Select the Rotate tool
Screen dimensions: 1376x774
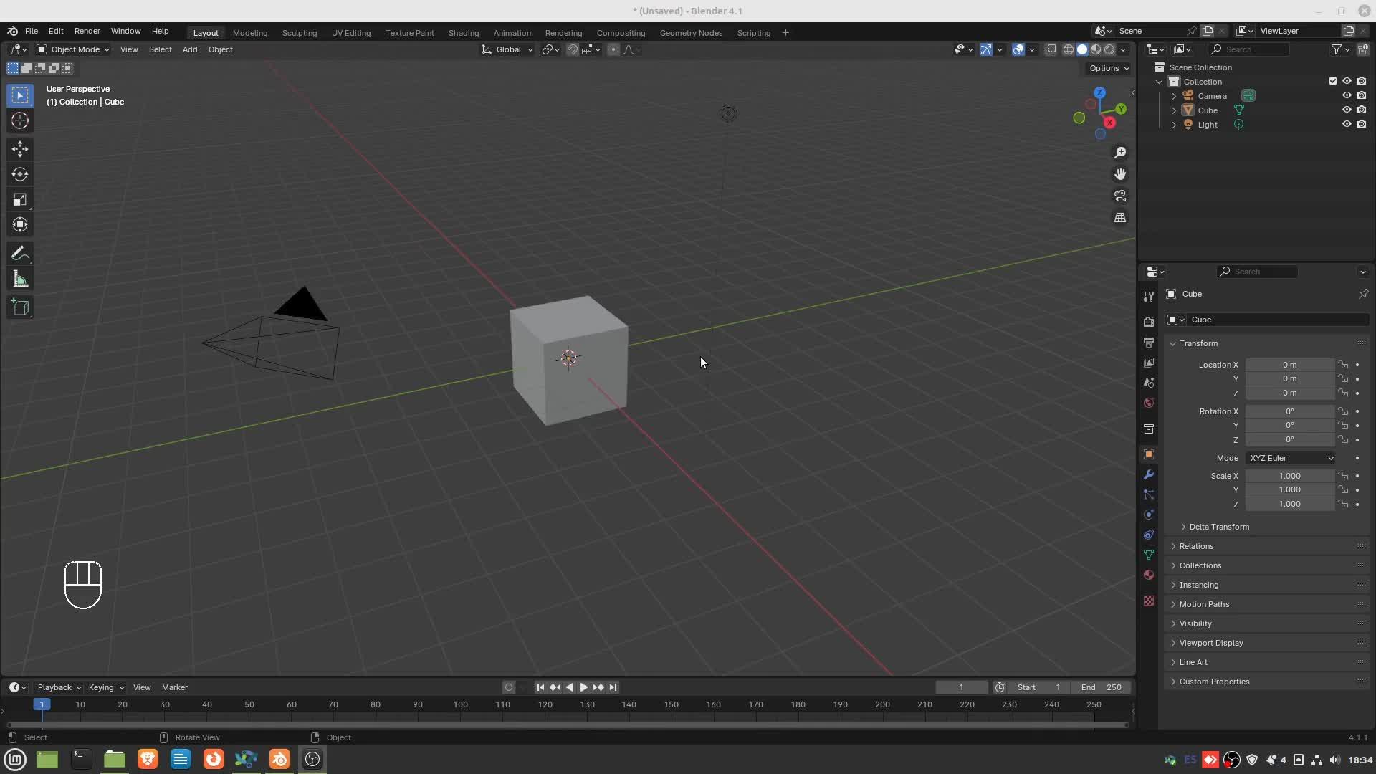coord(20,174)
